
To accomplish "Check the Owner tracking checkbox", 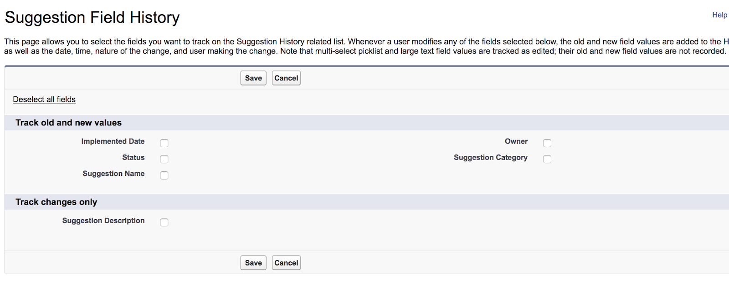I will point(547,143).
